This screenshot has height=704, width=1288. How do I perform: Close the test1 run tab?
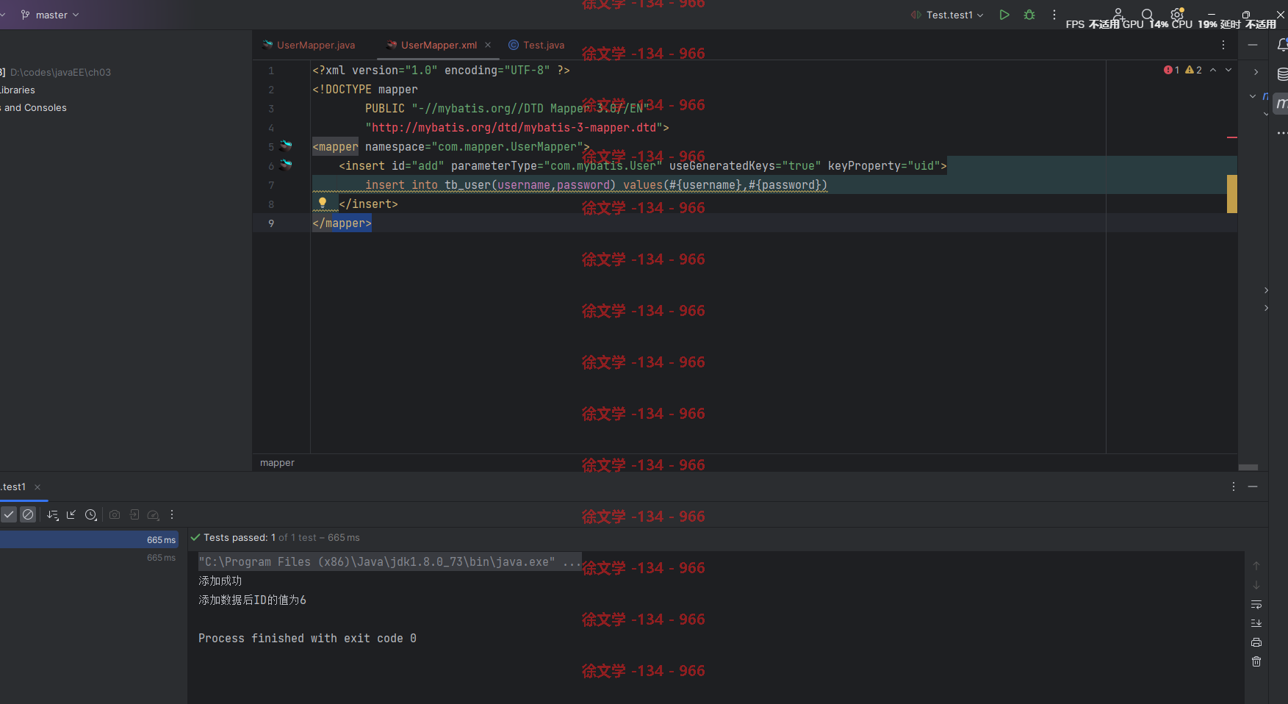point(37,487)
